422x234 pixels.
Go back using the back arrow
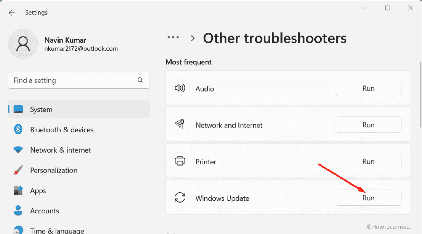[12, 13]
